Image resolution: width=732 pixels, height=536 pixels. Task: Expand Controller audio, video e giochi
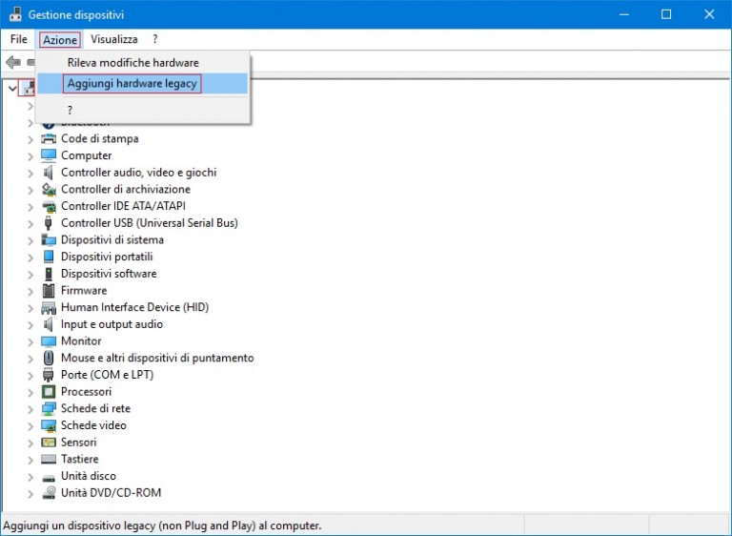tap(30, 173)
